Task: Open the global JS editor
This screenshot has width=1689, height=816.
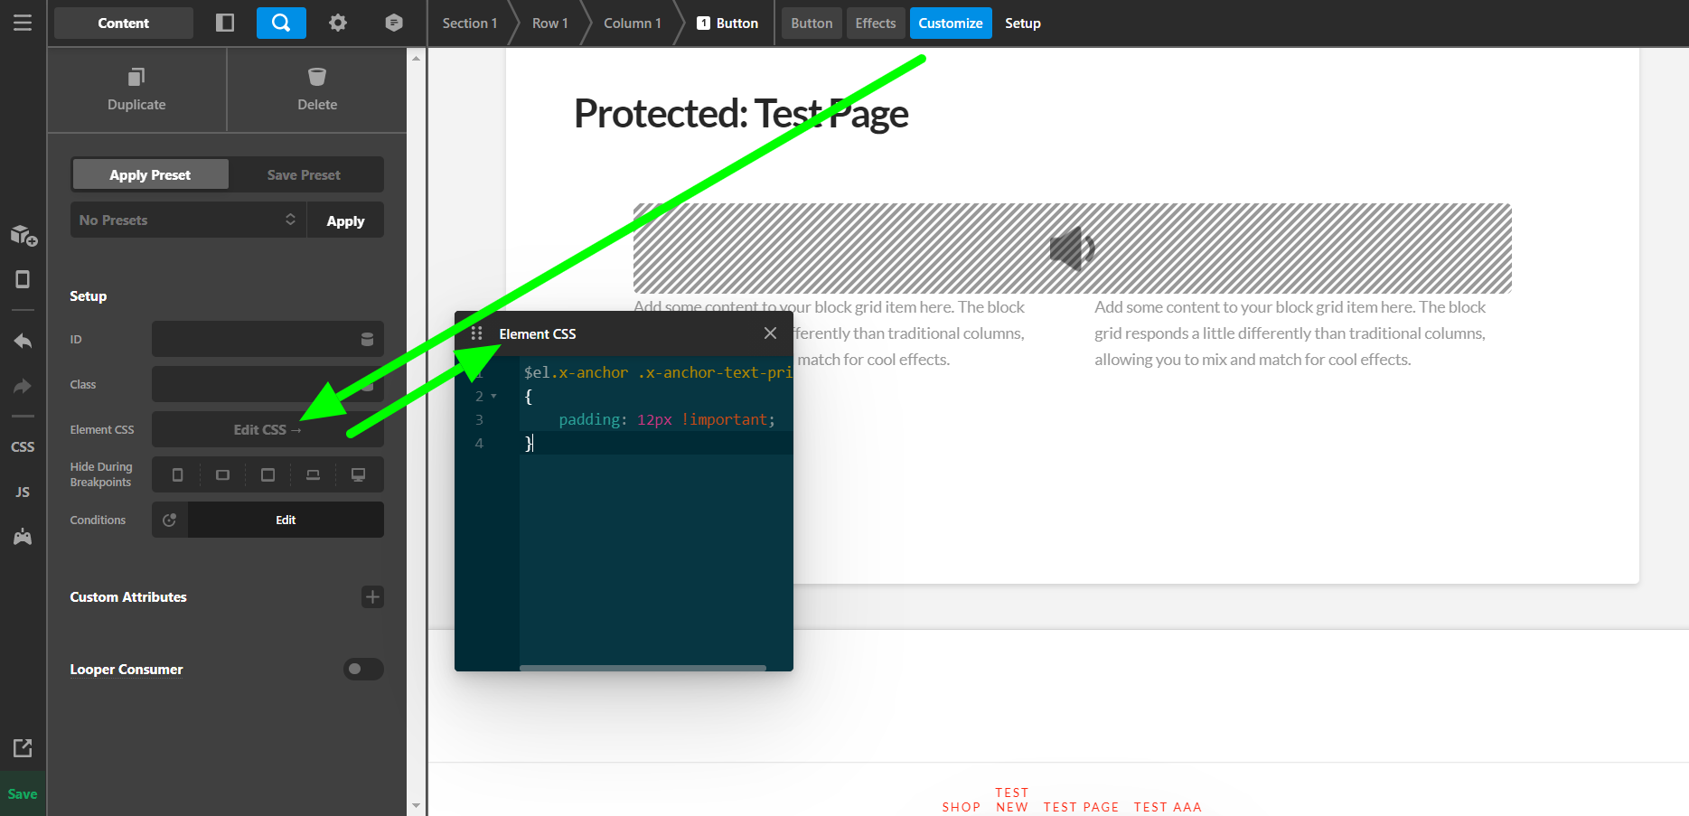Action: (23, 492)
